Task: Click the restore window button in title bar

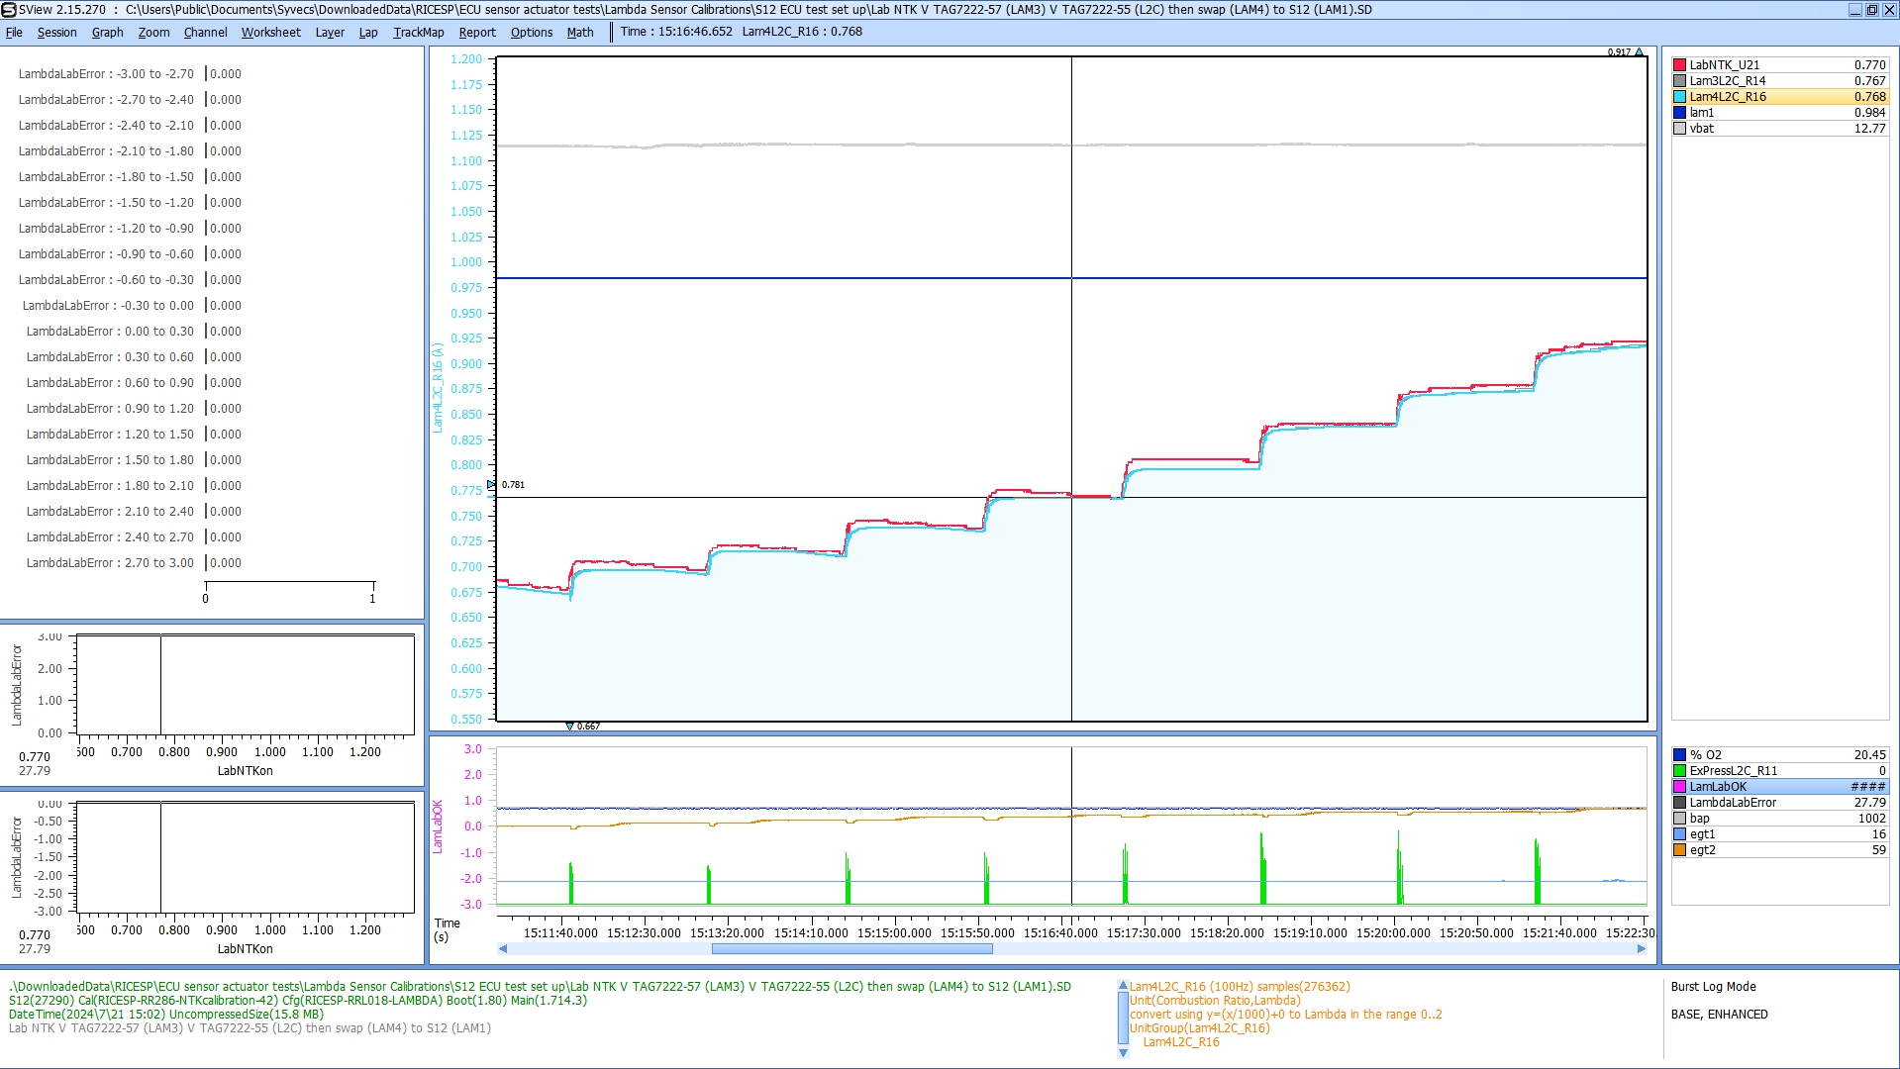Action: tap(1871, 10)
